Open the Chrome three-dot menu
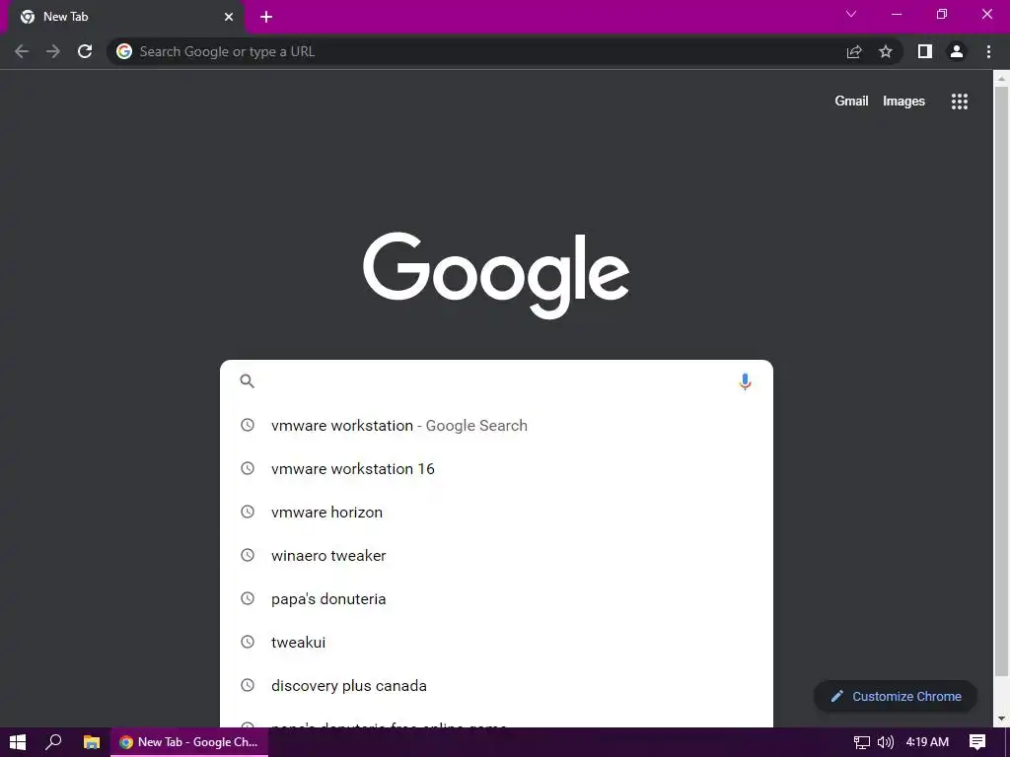Image resolution: width=1010 pixels, height=757 pixels. (x=988, y=51)
